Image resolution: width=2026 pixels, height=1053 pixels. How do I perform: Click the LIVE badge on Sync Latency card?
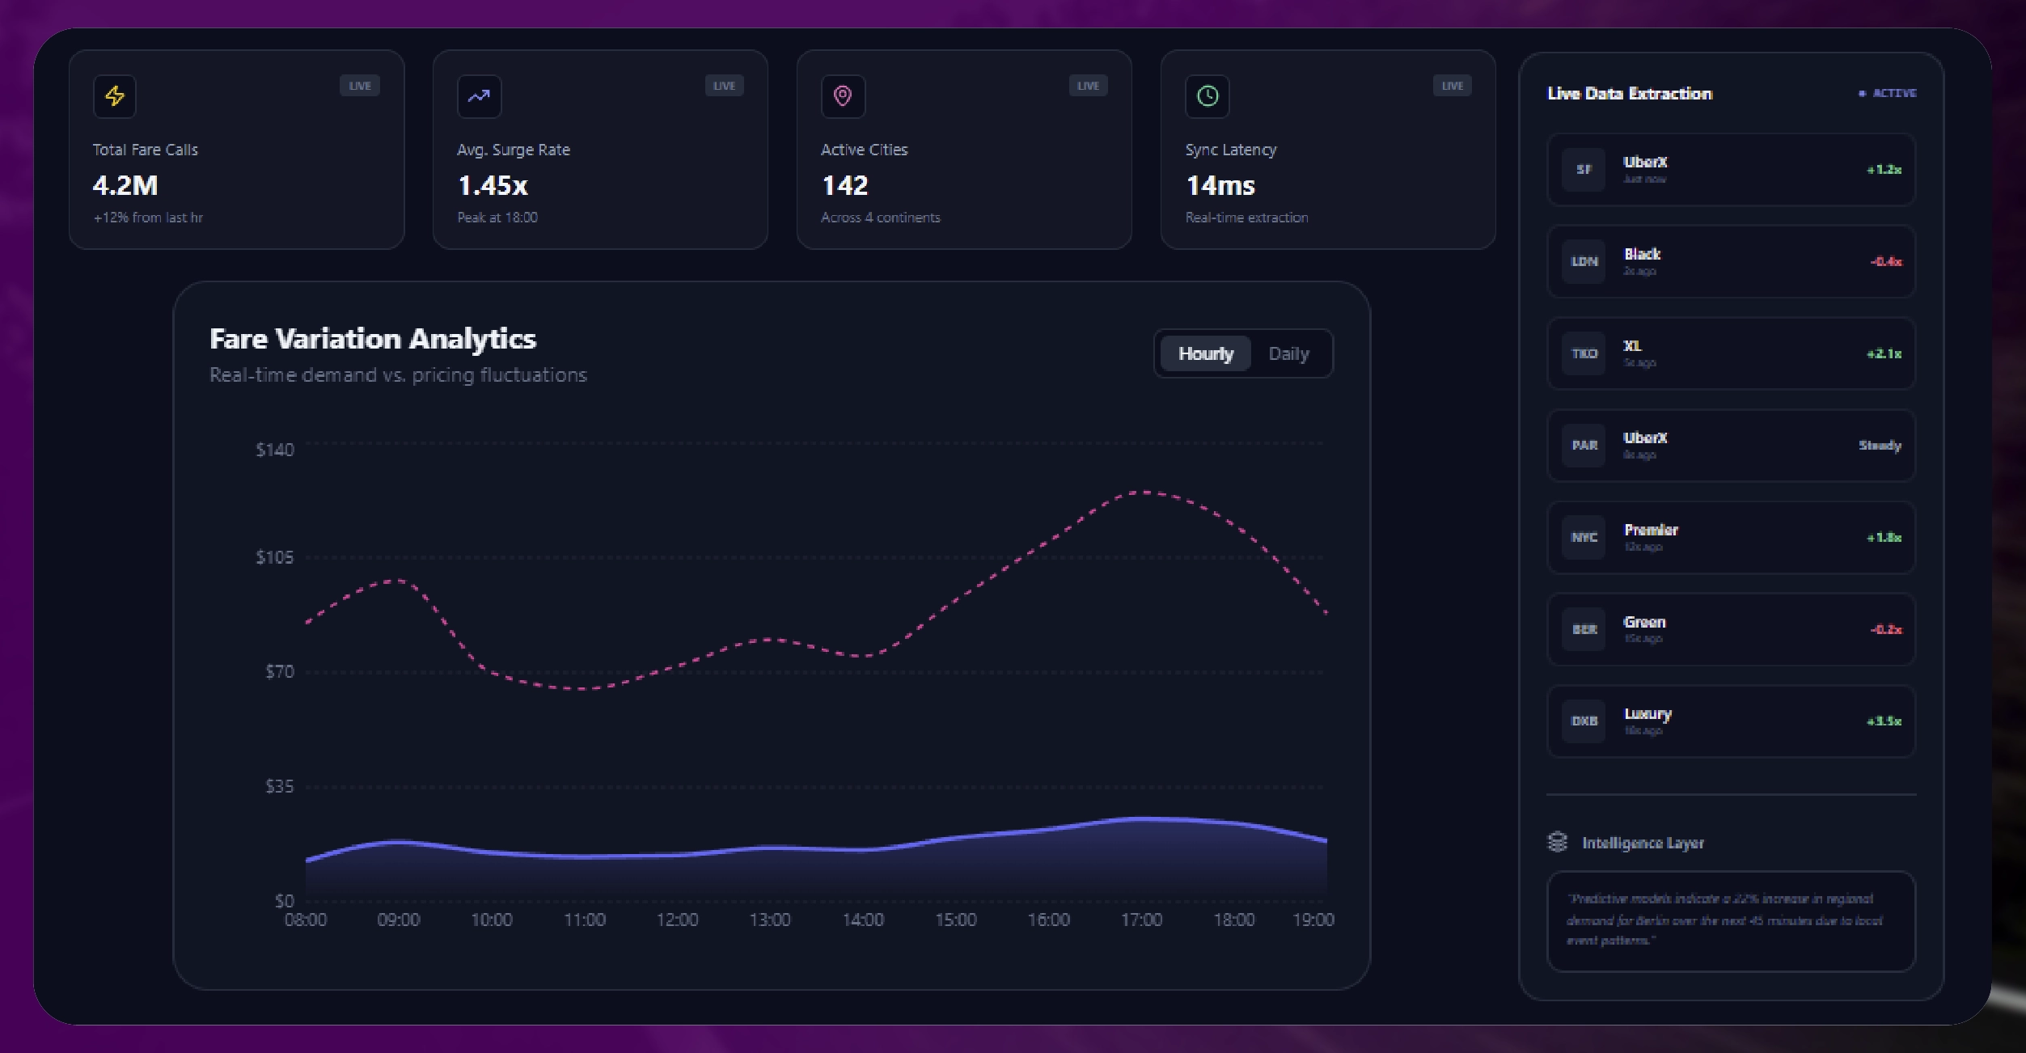click(1452, 86)
